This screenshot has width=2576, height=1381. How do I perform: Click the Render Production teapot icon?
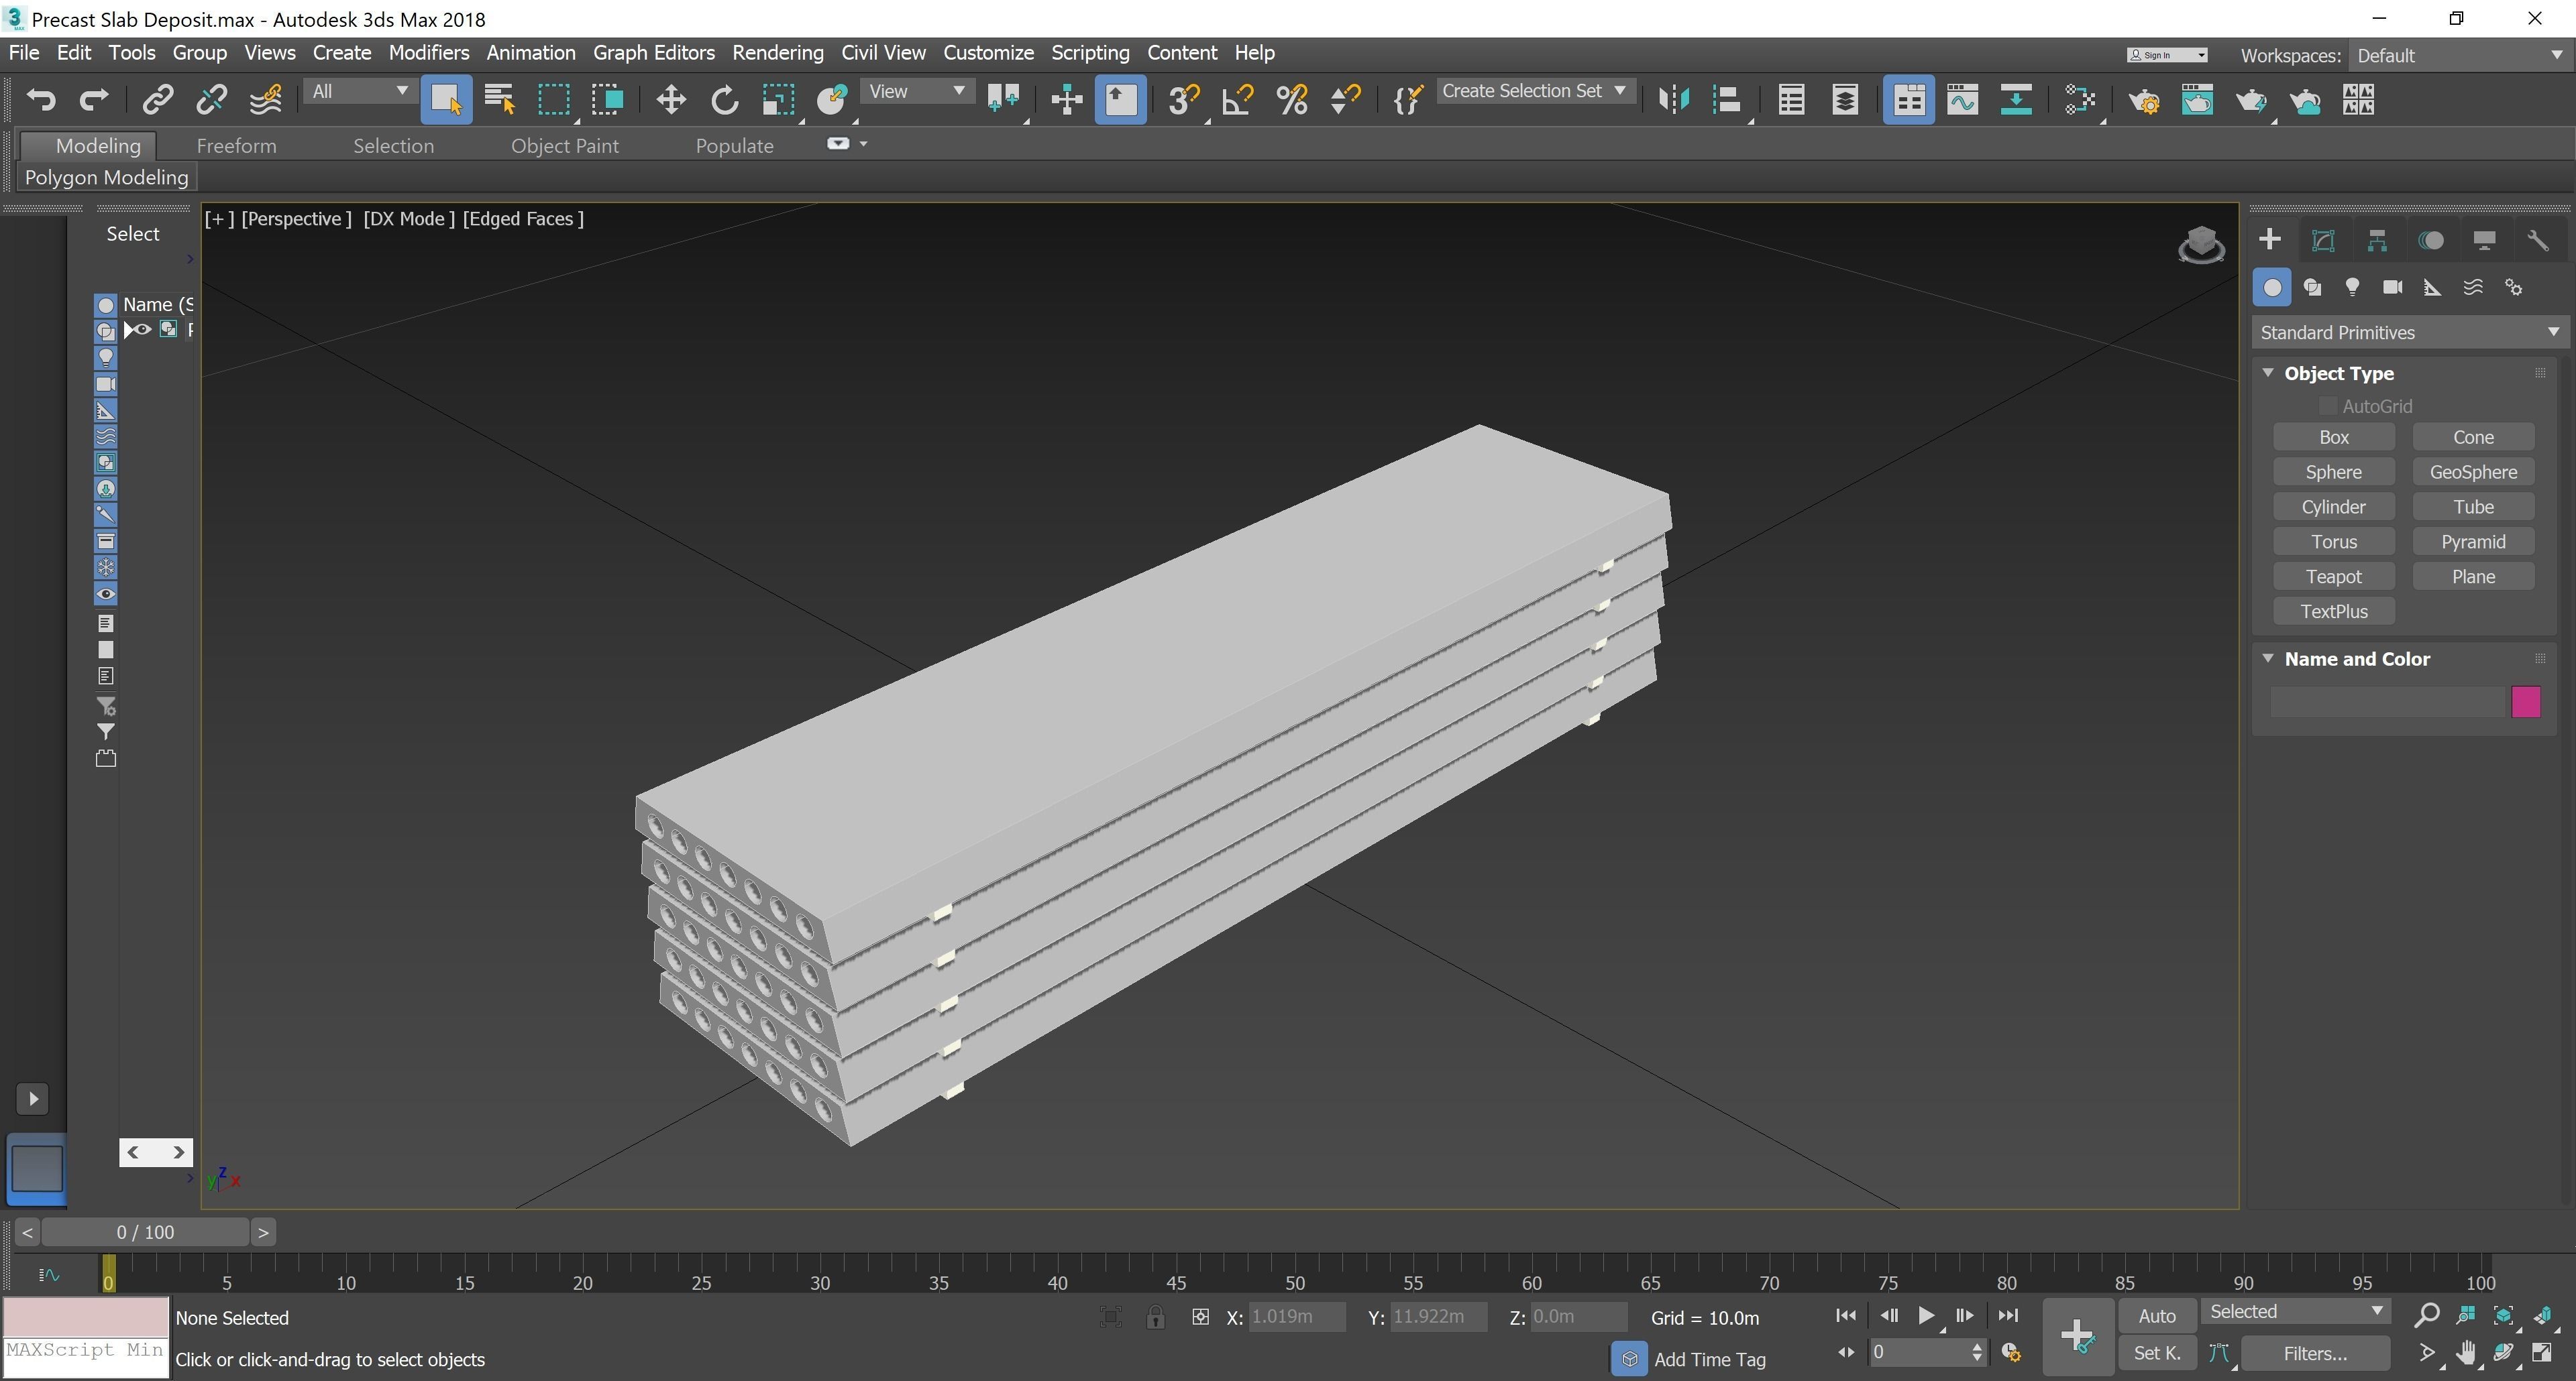(2251, 99)
